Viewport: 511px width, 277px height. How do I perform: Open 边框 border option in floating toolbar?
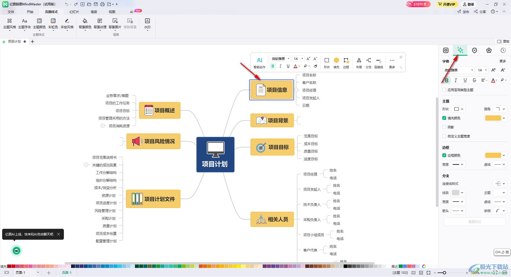coord(346,63)
